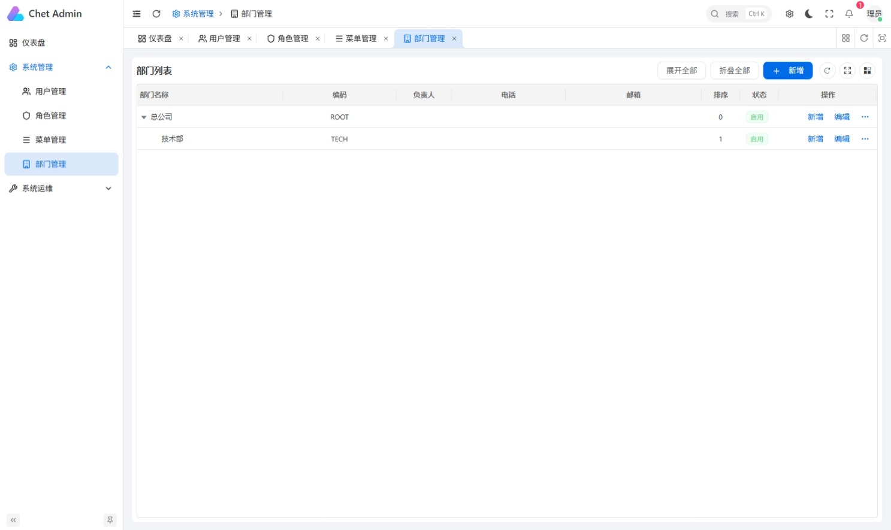The height and width of the screenshot is (530, 891).
Task: Close the 菜单管理 tab
Action: pos(386,39)
